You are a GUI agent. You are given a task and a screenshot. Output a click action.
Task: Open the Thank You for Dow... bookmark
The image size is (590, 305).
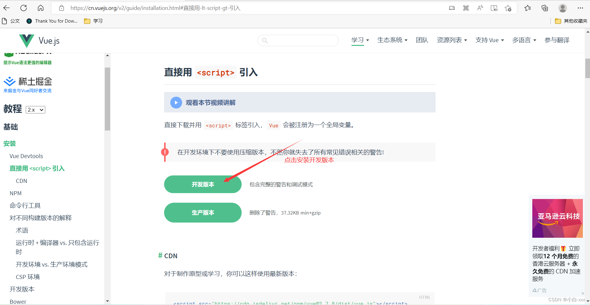tap(52, 21)
